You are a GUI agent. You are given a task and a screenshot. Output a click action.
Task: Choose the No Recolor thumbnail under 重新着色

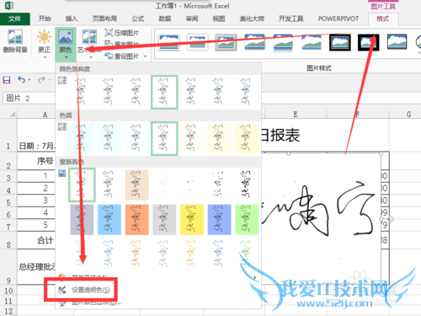82,185
